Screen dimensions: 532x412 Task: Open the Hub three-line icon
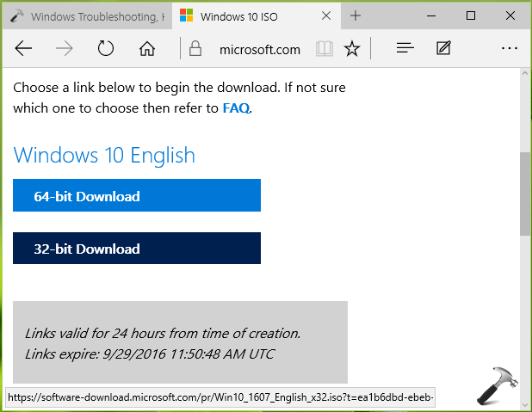tap(405, 48)
